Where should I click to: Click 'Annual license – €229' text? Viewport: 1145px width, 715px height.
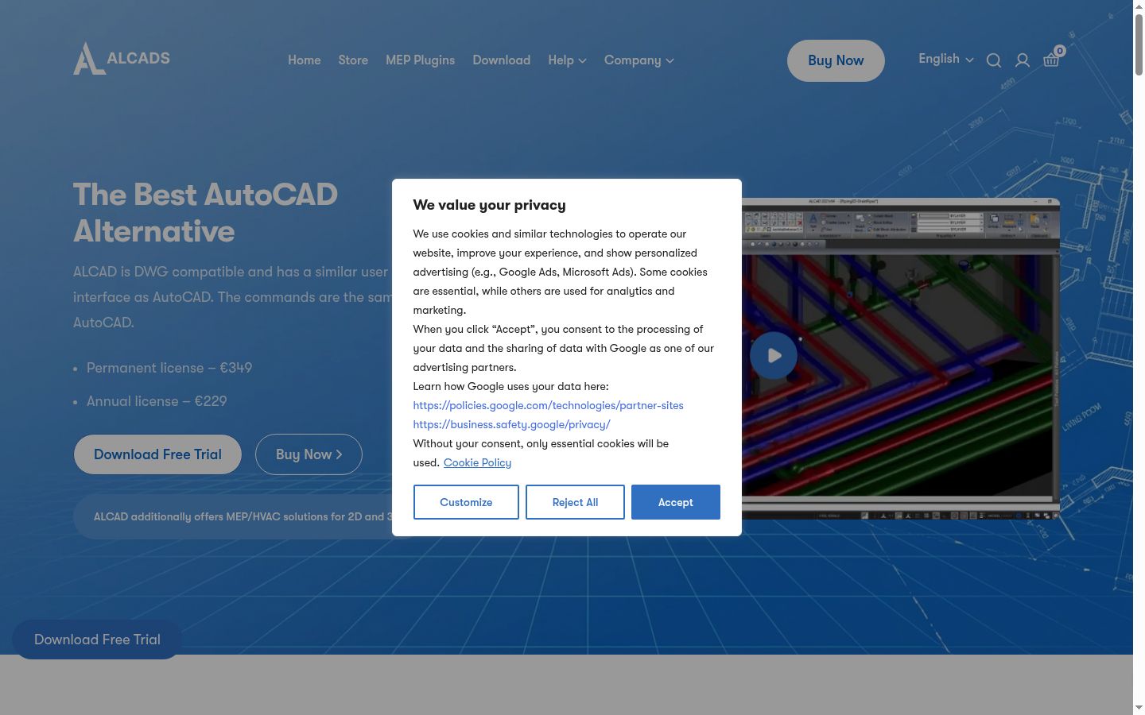tap(157, 401)
